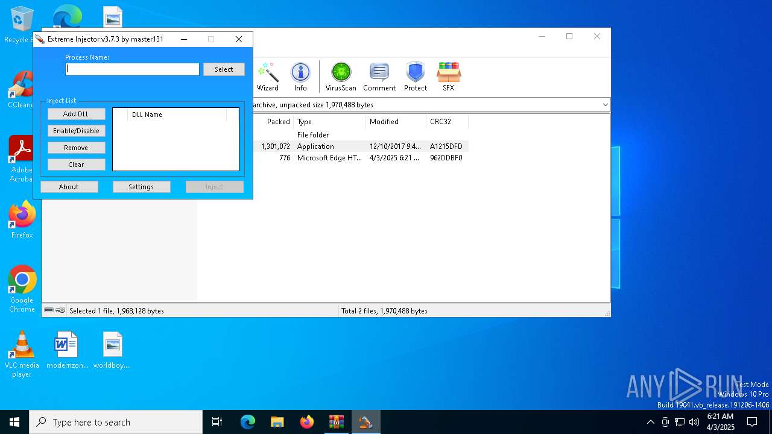Launch CCleaner from the desktop

click(21, 90)
